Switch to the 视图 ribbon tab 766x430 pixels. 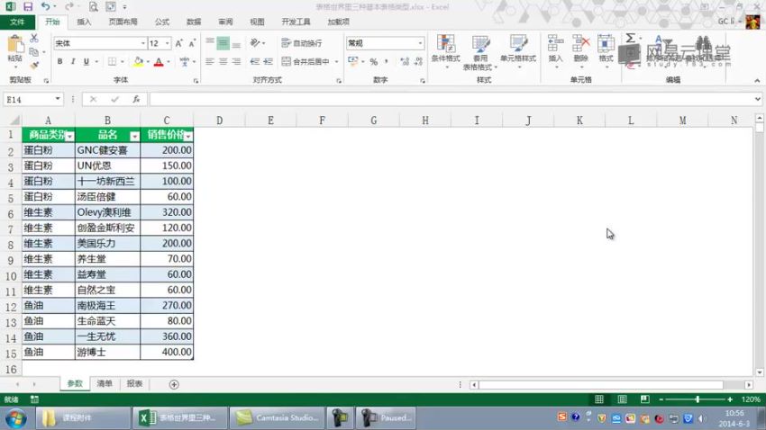click(257, 22)
